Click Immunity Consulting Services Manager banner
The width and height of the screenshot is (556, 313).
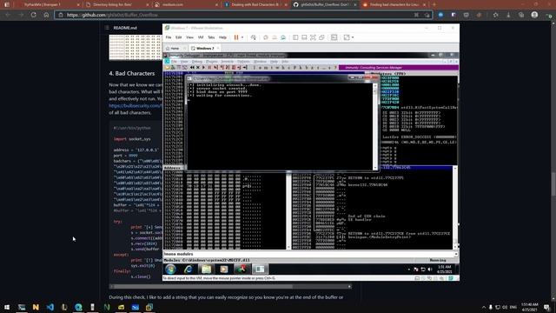(x=398, y=68)
